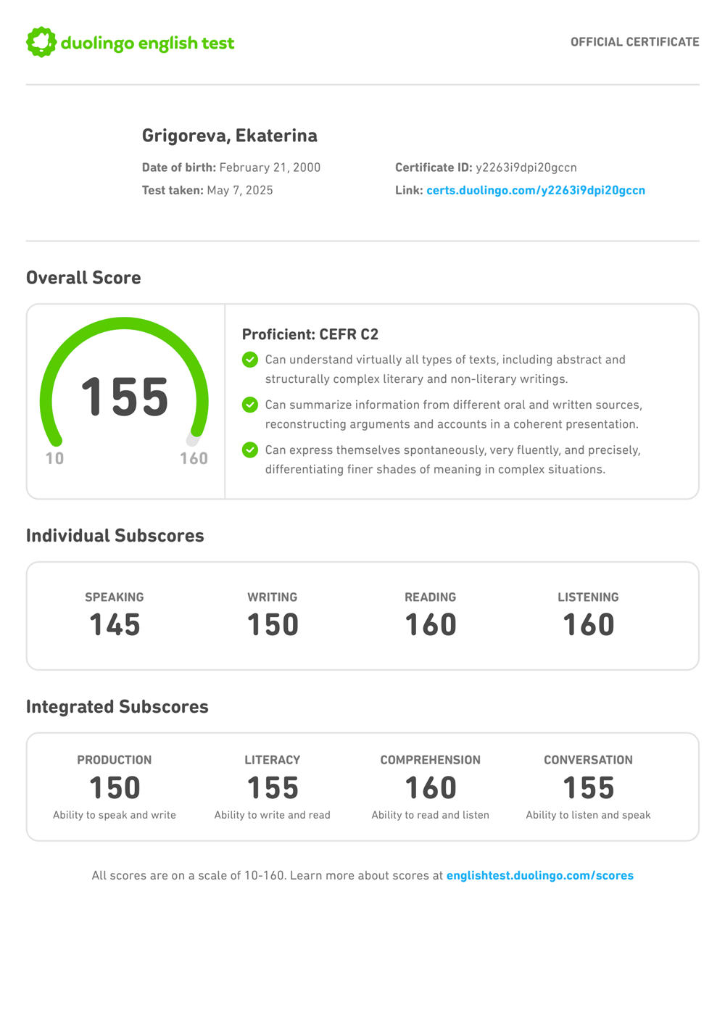Click the "COMPREHENSION" subscore label
Screen dimensions: 725x1026
(x=431, y=760)
